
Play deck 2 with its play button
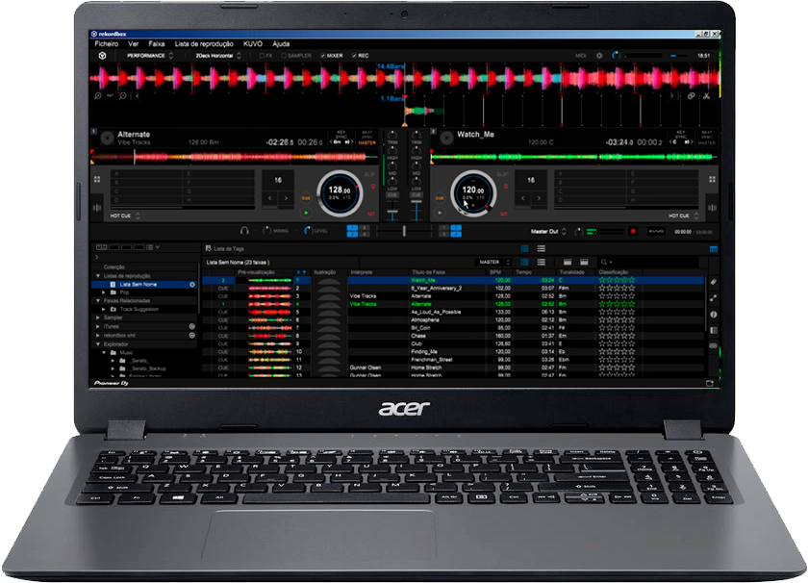(440, 213)
